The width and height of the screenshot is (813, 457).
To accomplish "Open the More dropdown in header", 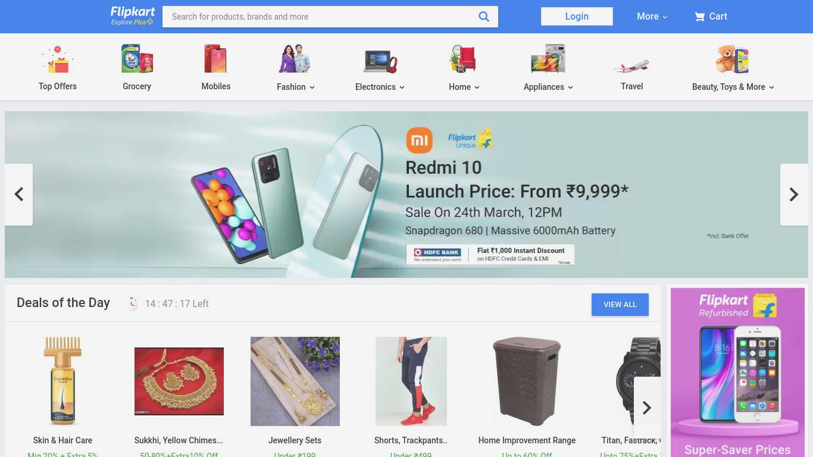I will tap(652, 17).
